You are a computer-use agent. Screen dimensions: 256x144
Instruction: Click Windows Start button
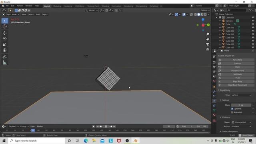[x=4, y=140]
